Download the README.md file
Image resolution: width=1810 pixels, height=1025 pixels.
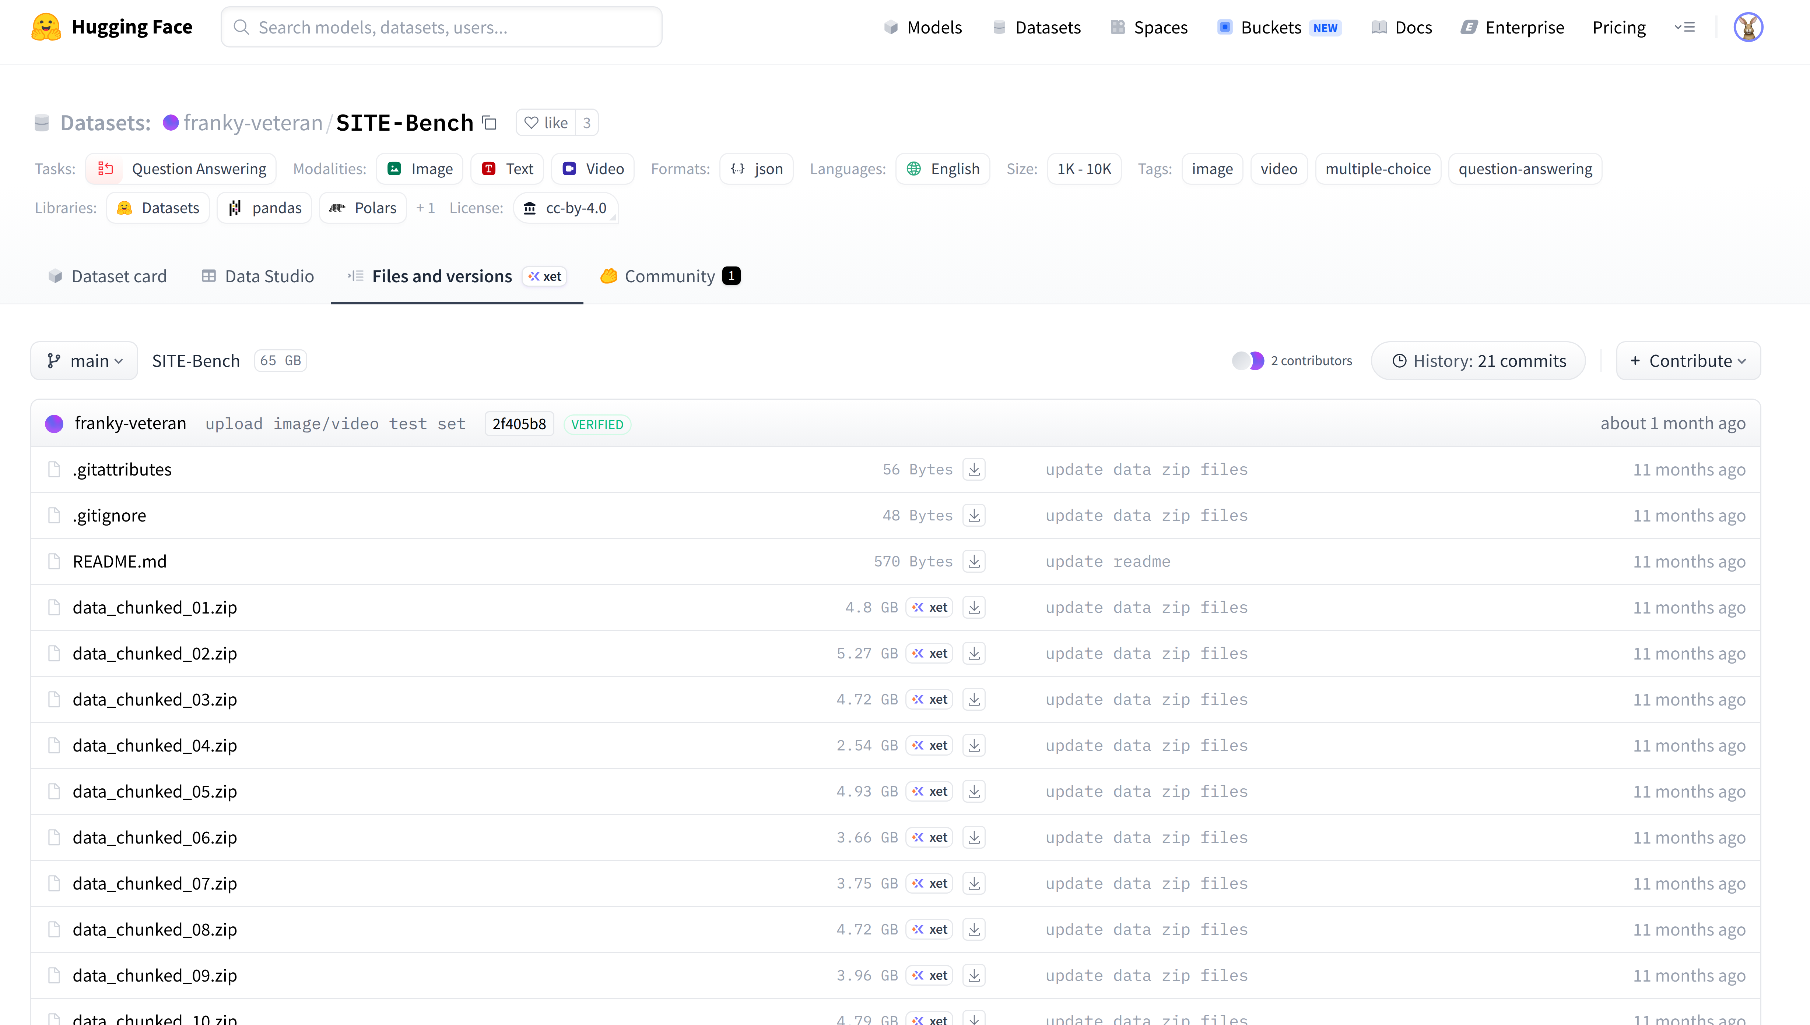tap(974, 562)
